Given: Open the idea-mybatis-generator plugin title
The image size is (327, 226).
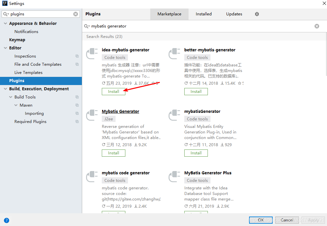Looking at the screenshot, I should pyautogui.click(x=126, y=50).
